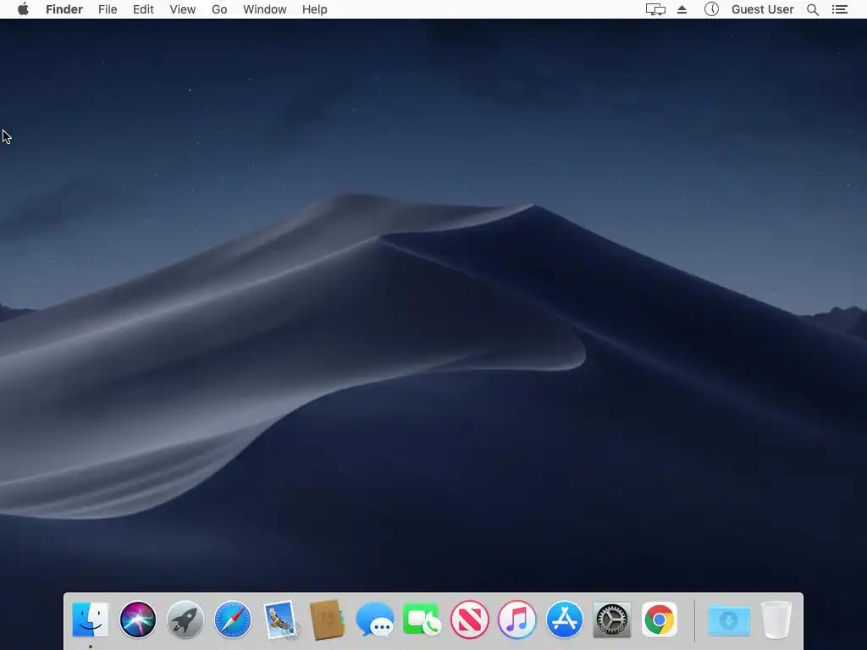Launch FaceTime from the Dock
The image size is (867, 650).
coord(422,620)
